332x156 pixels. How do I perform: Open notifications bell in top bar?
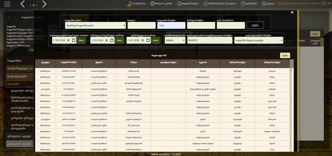click(188, 4)
